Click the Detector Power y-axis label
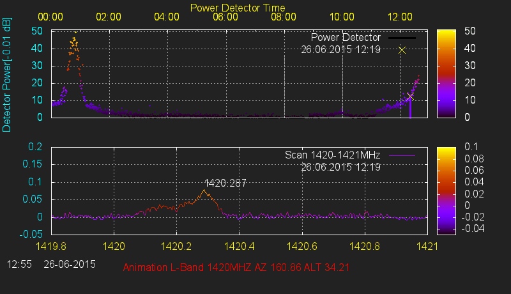511x294 pixels. [6, 75]
